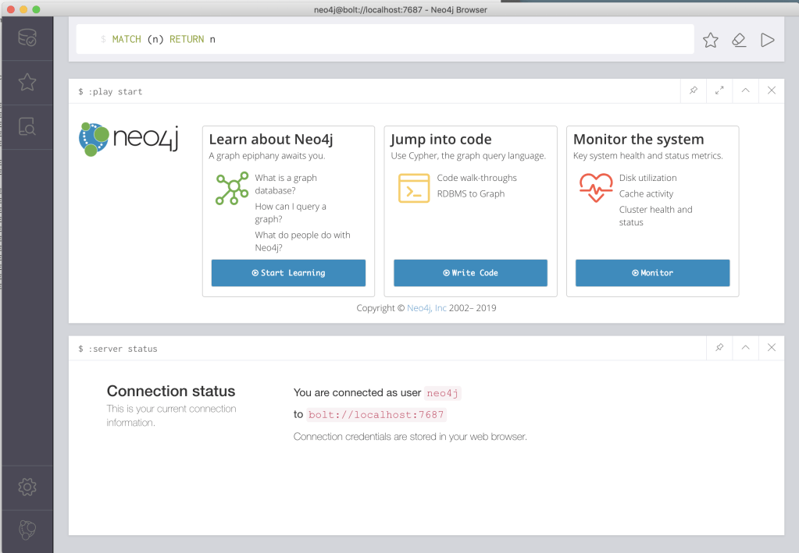Open Browser Settings gear icon
The width and height of the screenshot is (799, 553).
click(x=27, y=487)
